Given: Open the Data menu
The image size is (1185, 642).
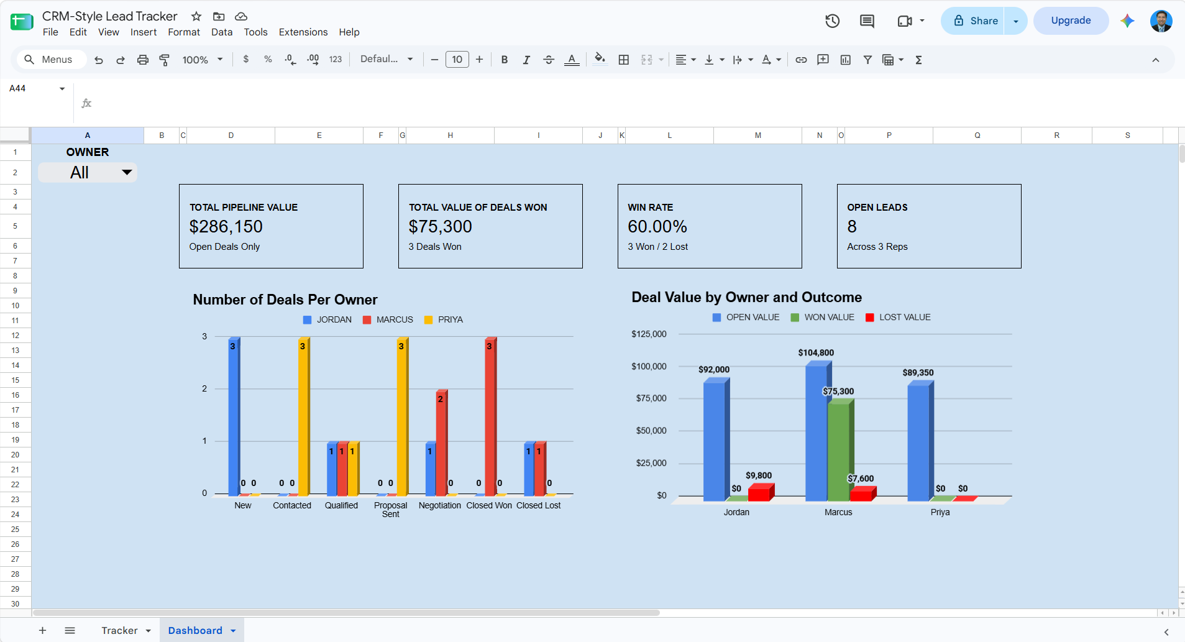Looking at the screenshot, I should click(x=222, y=32).
